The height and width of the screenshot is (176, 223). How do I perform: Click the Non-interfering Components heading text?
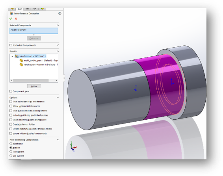coord(24,140)
